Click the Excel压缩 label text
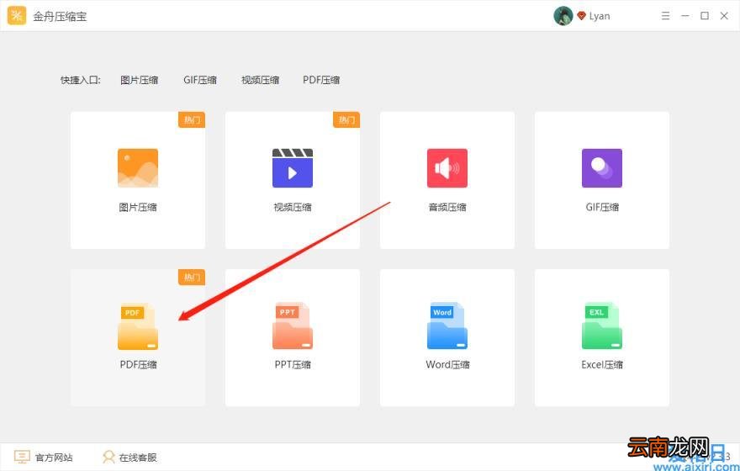 (x=602, y=365)
